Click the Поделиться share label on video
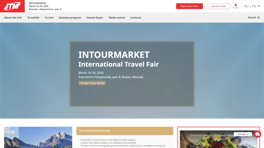This screenshot has height=148, width=264. (x=247, y=138)
